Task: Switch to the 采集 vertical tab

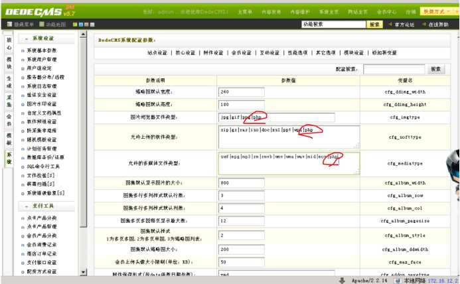Action: (x=9, y=101)
